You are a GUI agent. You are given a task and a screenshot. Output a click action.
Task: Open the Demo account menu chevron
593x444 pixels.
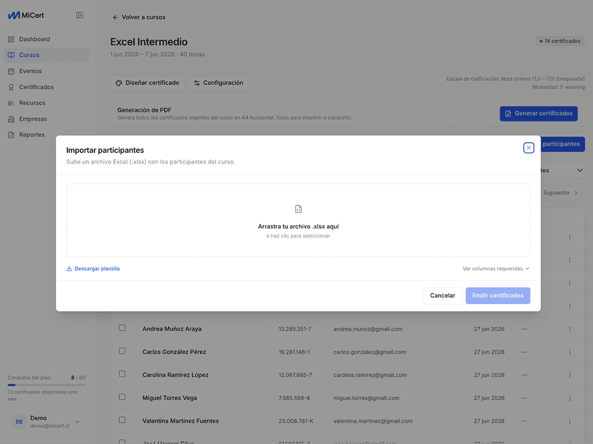(x=77, y=422)
